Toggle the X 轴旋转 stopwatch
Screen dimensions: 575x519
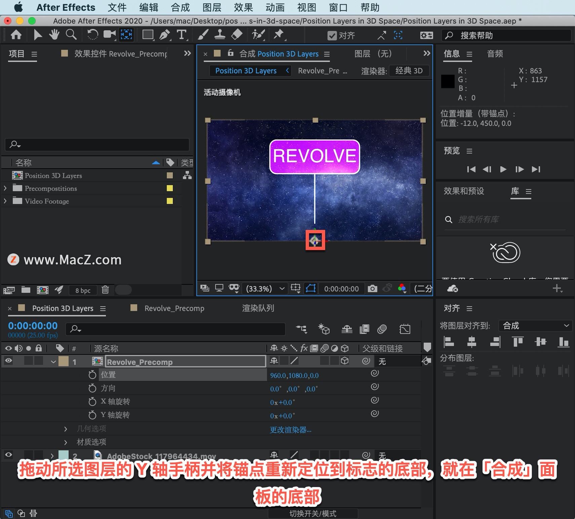click(92, 402)
